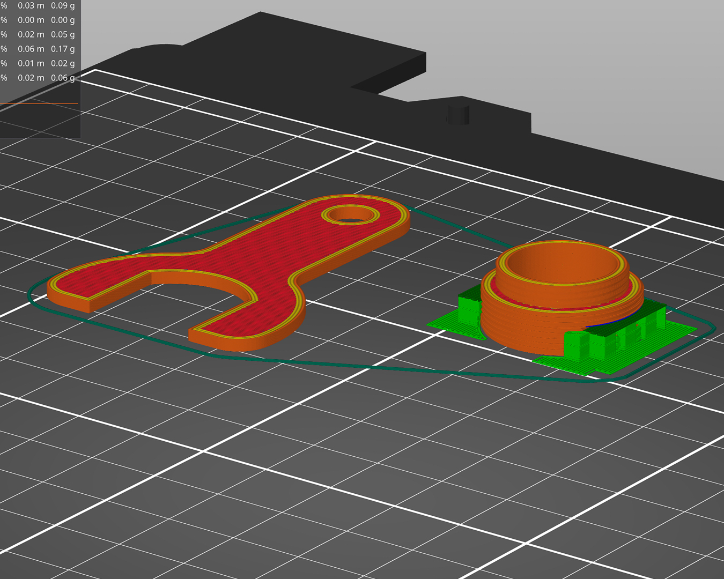Screen dimensions: 724x579
Task: Toggle legend row showing 0.05 g
Action: 39,34
